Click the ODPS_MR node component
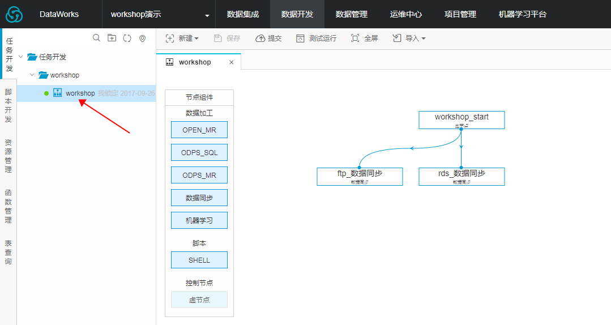This screenshot has height=325, width=611. [199, 175]
